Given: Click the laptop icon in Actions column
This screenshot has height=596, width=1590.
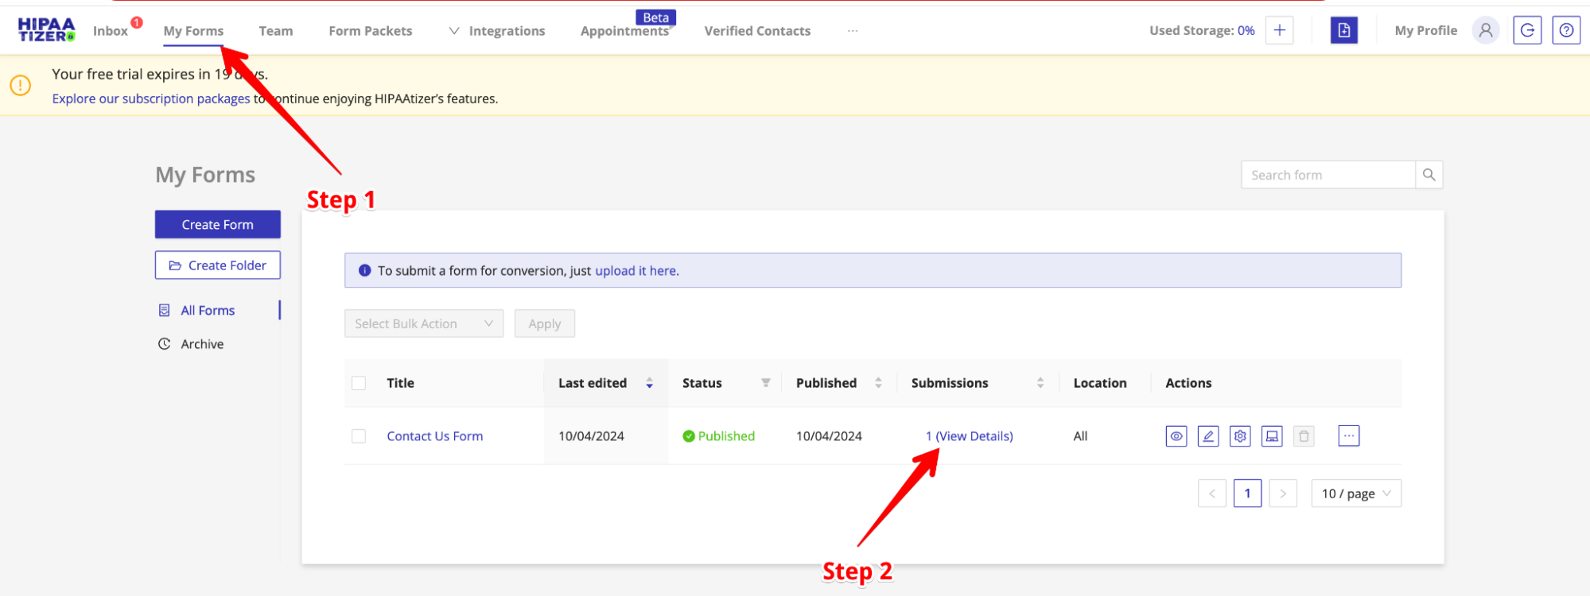Looking at the screenshot, I should pyautogui.click(x=1271, y=436).
